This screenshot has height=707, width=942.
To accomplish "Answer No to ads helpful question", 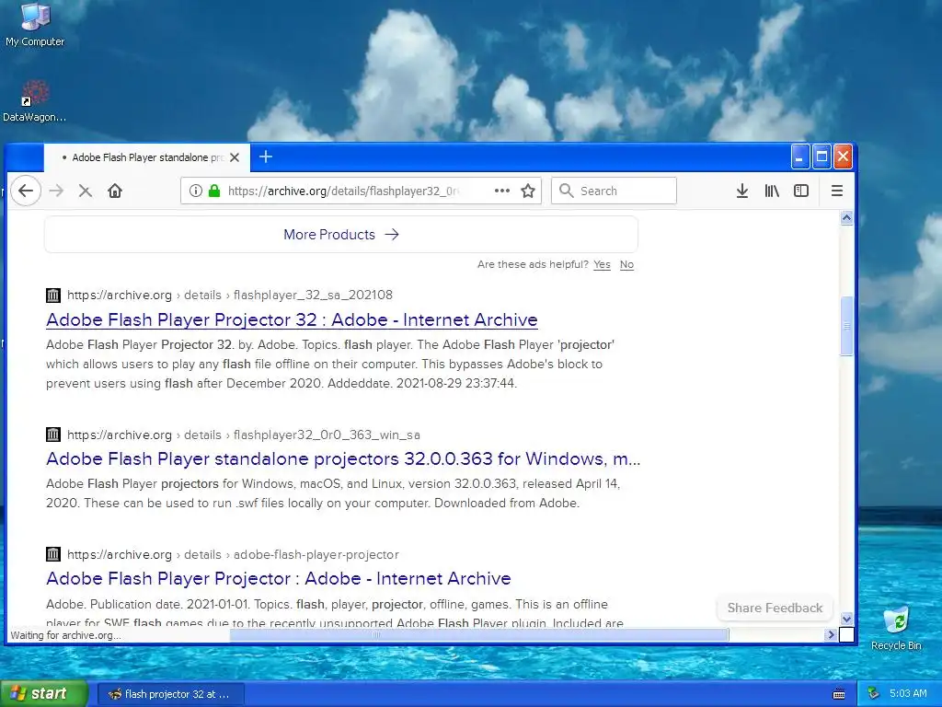I will [626, 264].
